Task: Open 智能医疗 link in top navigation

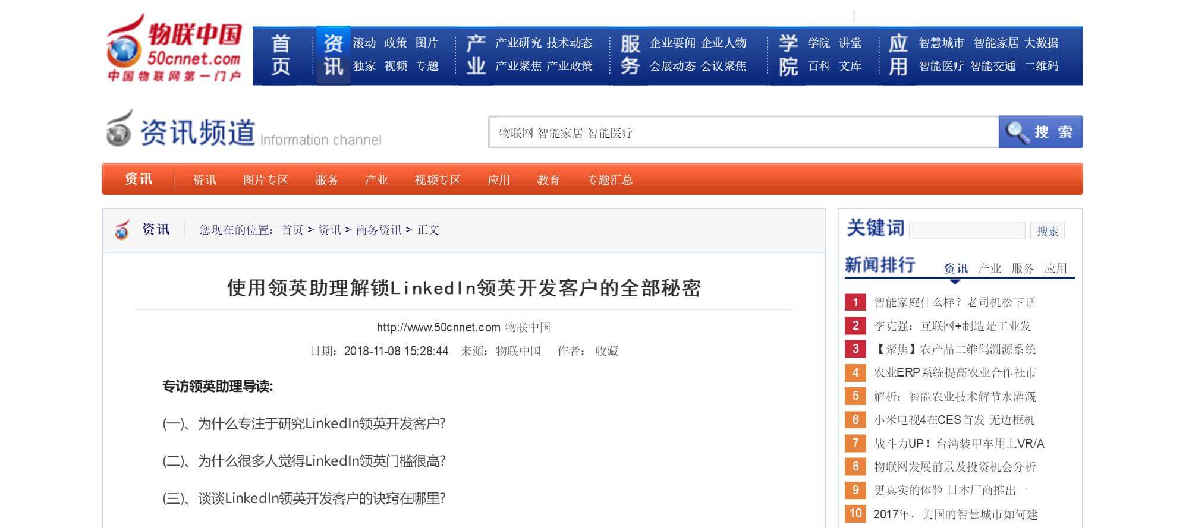Action: 942,66
